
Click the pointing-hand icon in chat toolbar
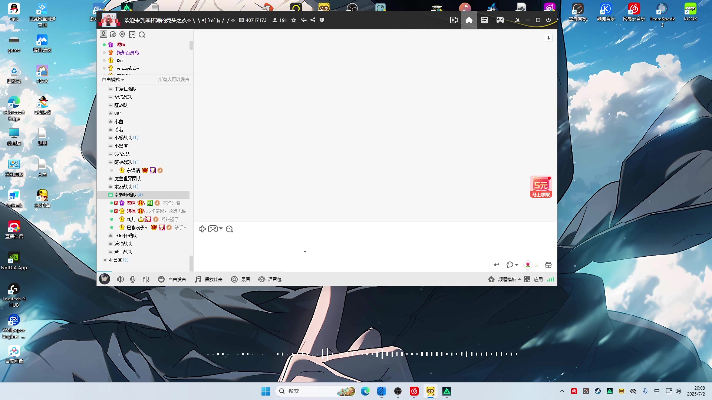202,229
